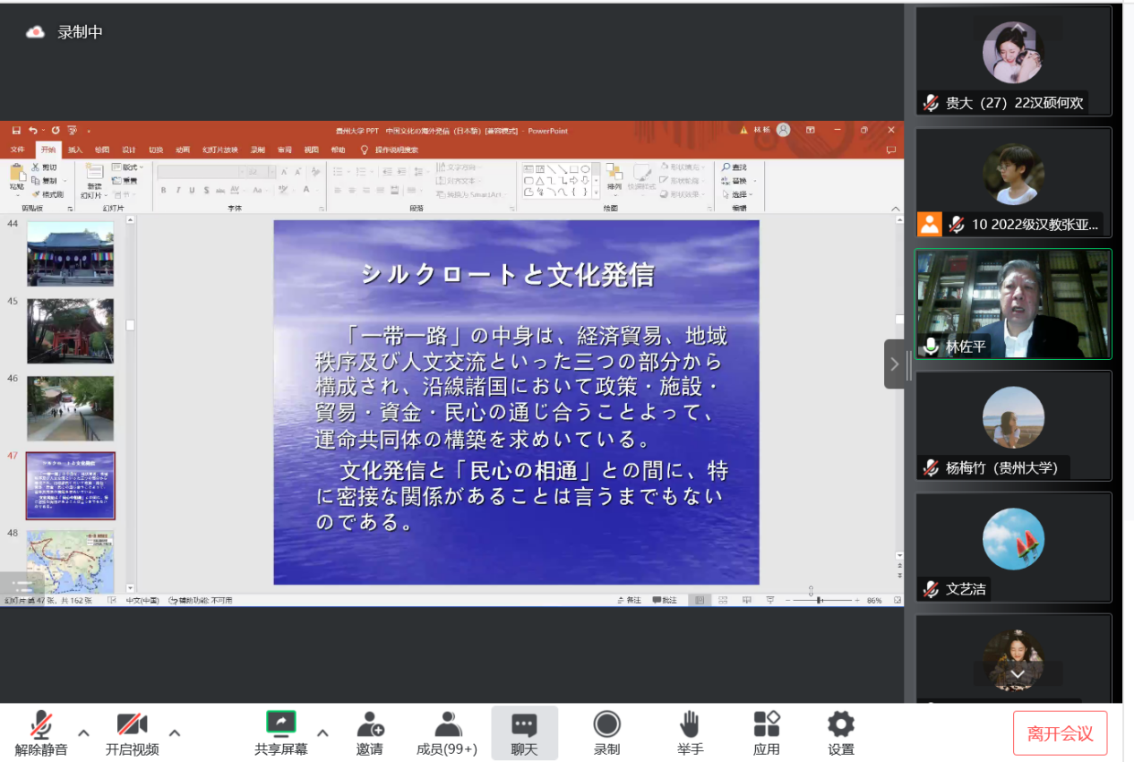Click the 邀请 invite icon
Image resolution: width=1134 pixels, height=762 pixels.
369,732
